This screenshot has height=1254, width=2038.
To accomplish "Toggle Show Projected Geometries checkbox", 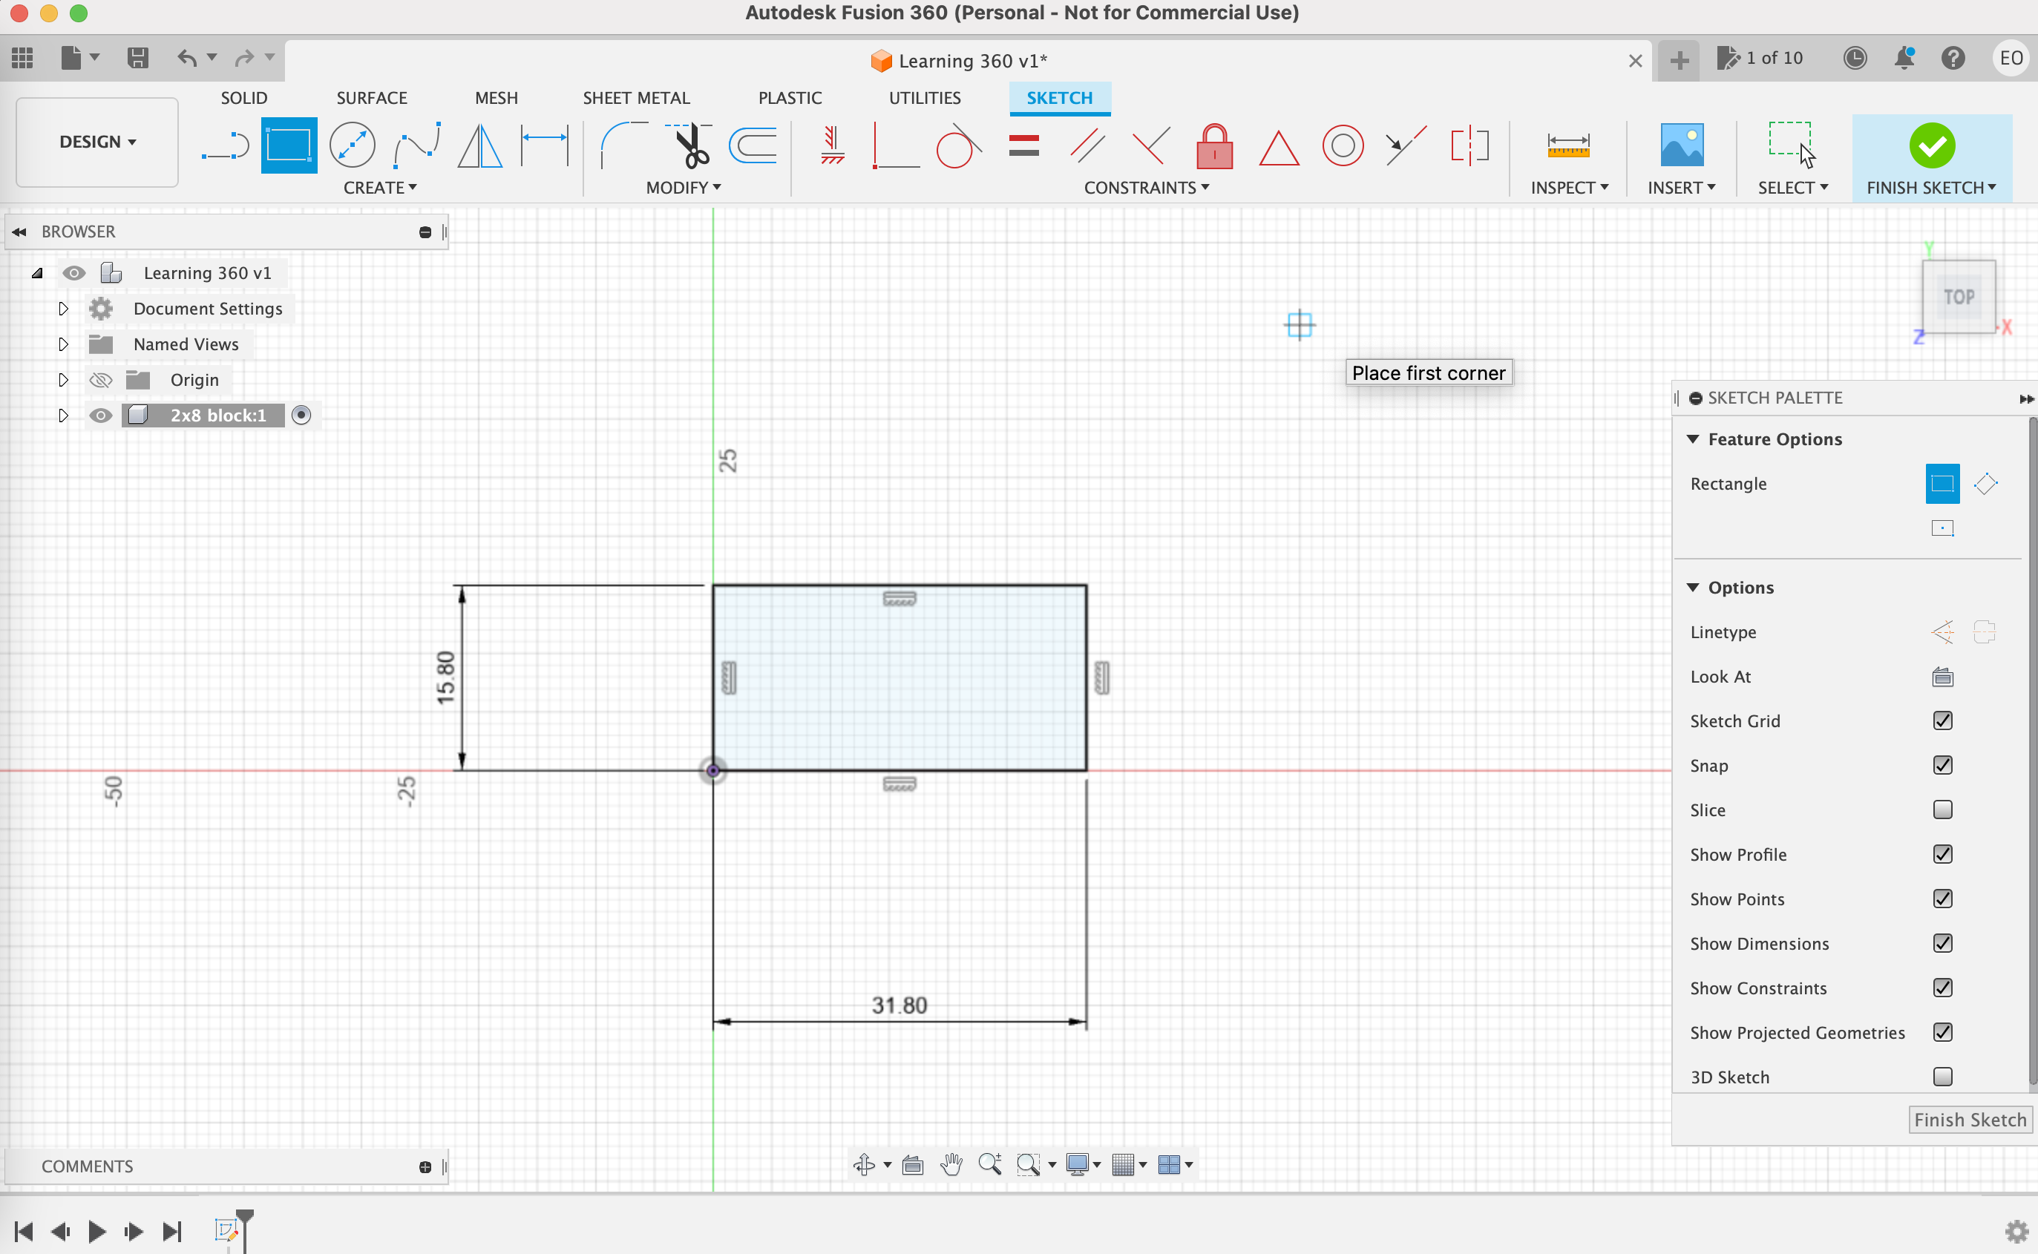I will point(1942,1033).
